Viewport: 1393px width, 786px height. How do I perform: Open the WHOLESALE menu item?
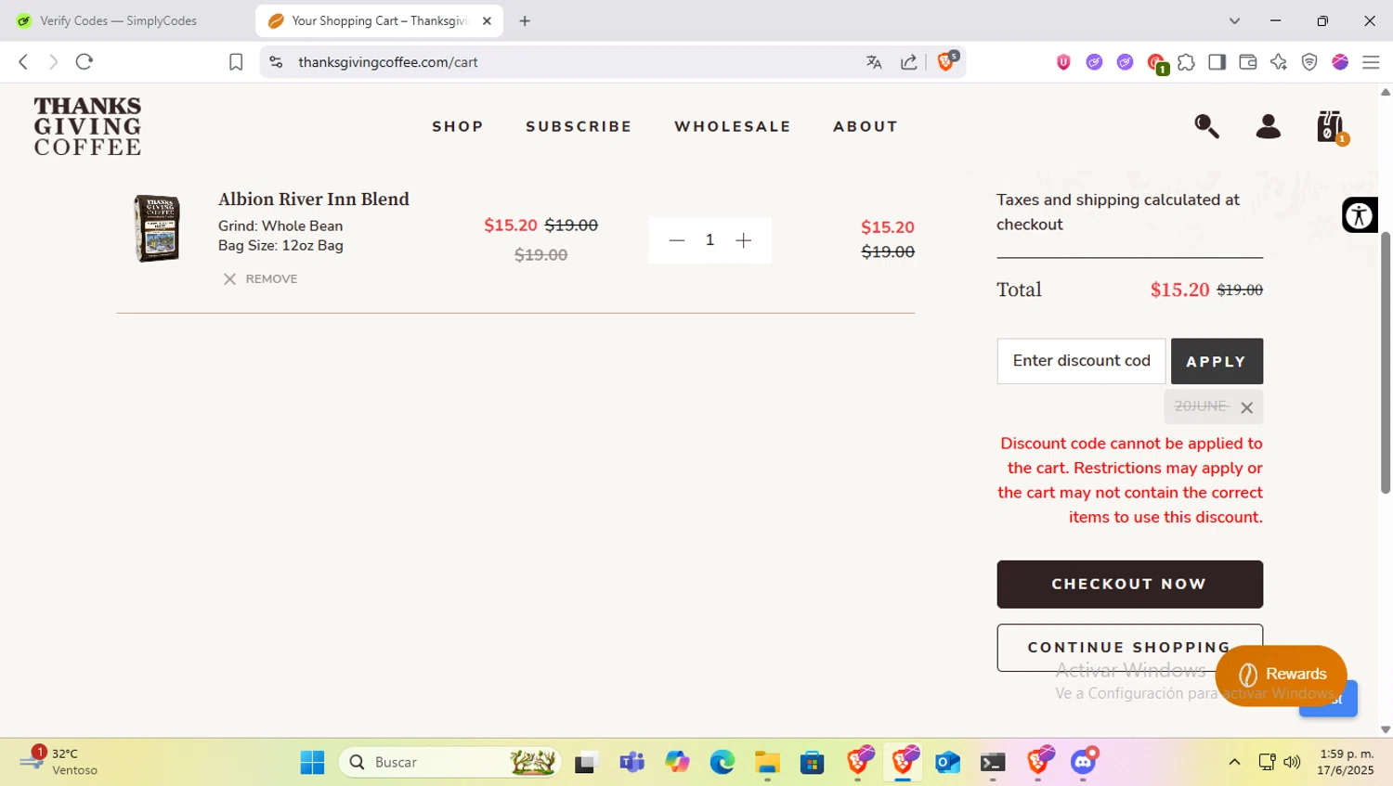click(x=733, y=126)
